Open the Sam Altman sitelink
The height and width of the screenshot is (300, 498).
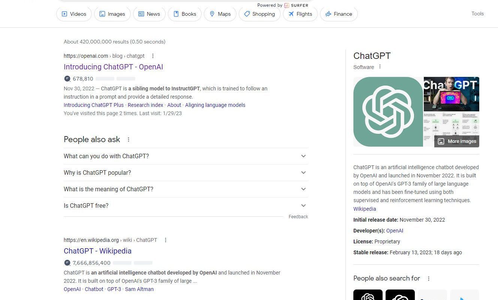(x=139, y=289)
